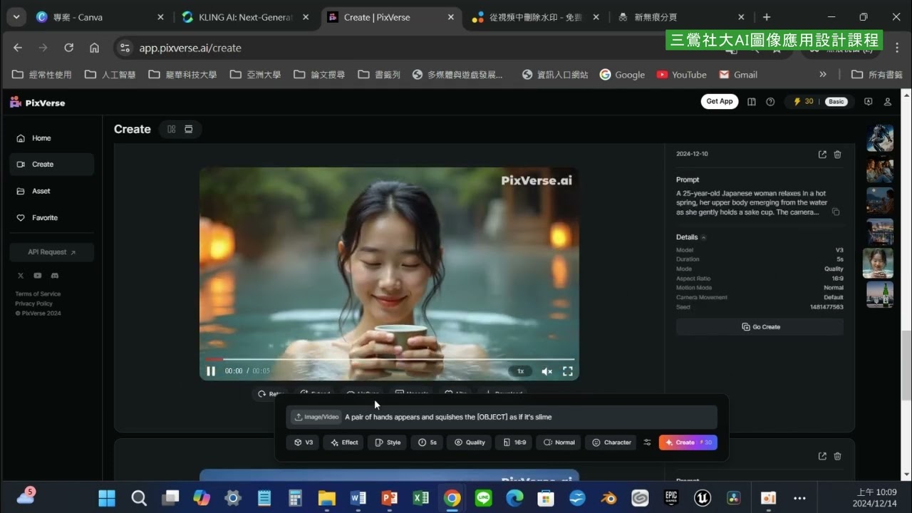Share the 2024-12-10 video

pyautogui.click(x=822, y=155)
